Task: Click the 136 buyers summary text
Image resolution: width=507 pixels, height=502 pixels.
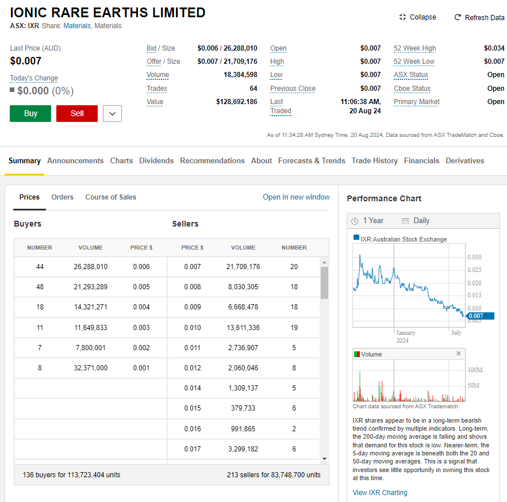Action: coord(71,475)
